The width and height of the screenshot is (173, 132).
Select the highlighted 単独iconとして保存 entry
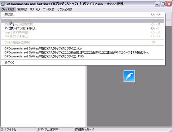tap(83, 21)
